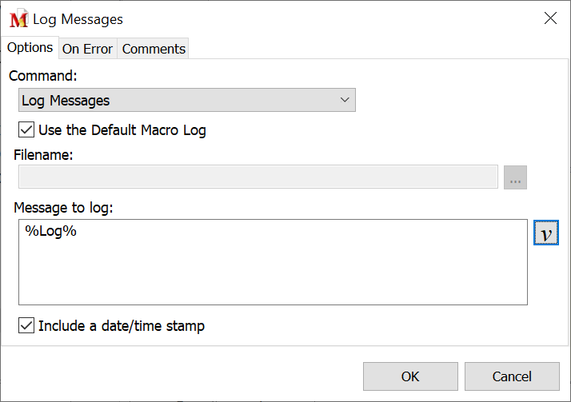Viewport: 571px width, 402px height.
Task: Switch to the On Error tab
Action: point(87,49)
